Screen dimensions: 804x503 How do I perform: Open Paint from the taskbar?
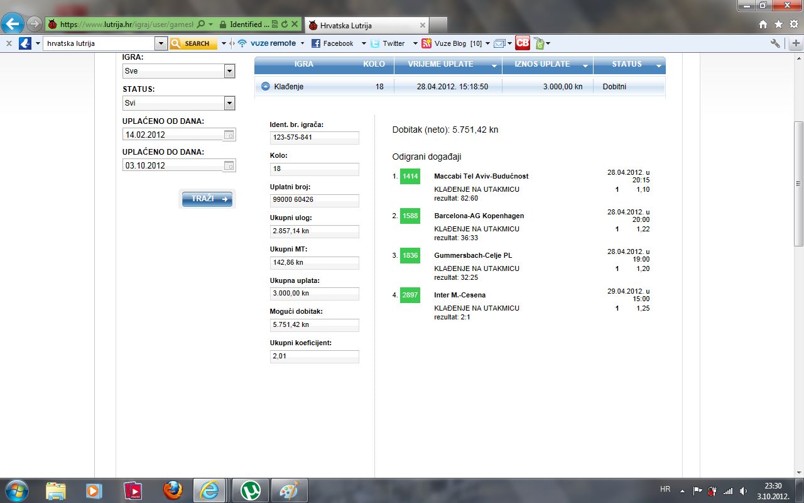point(289,490)
